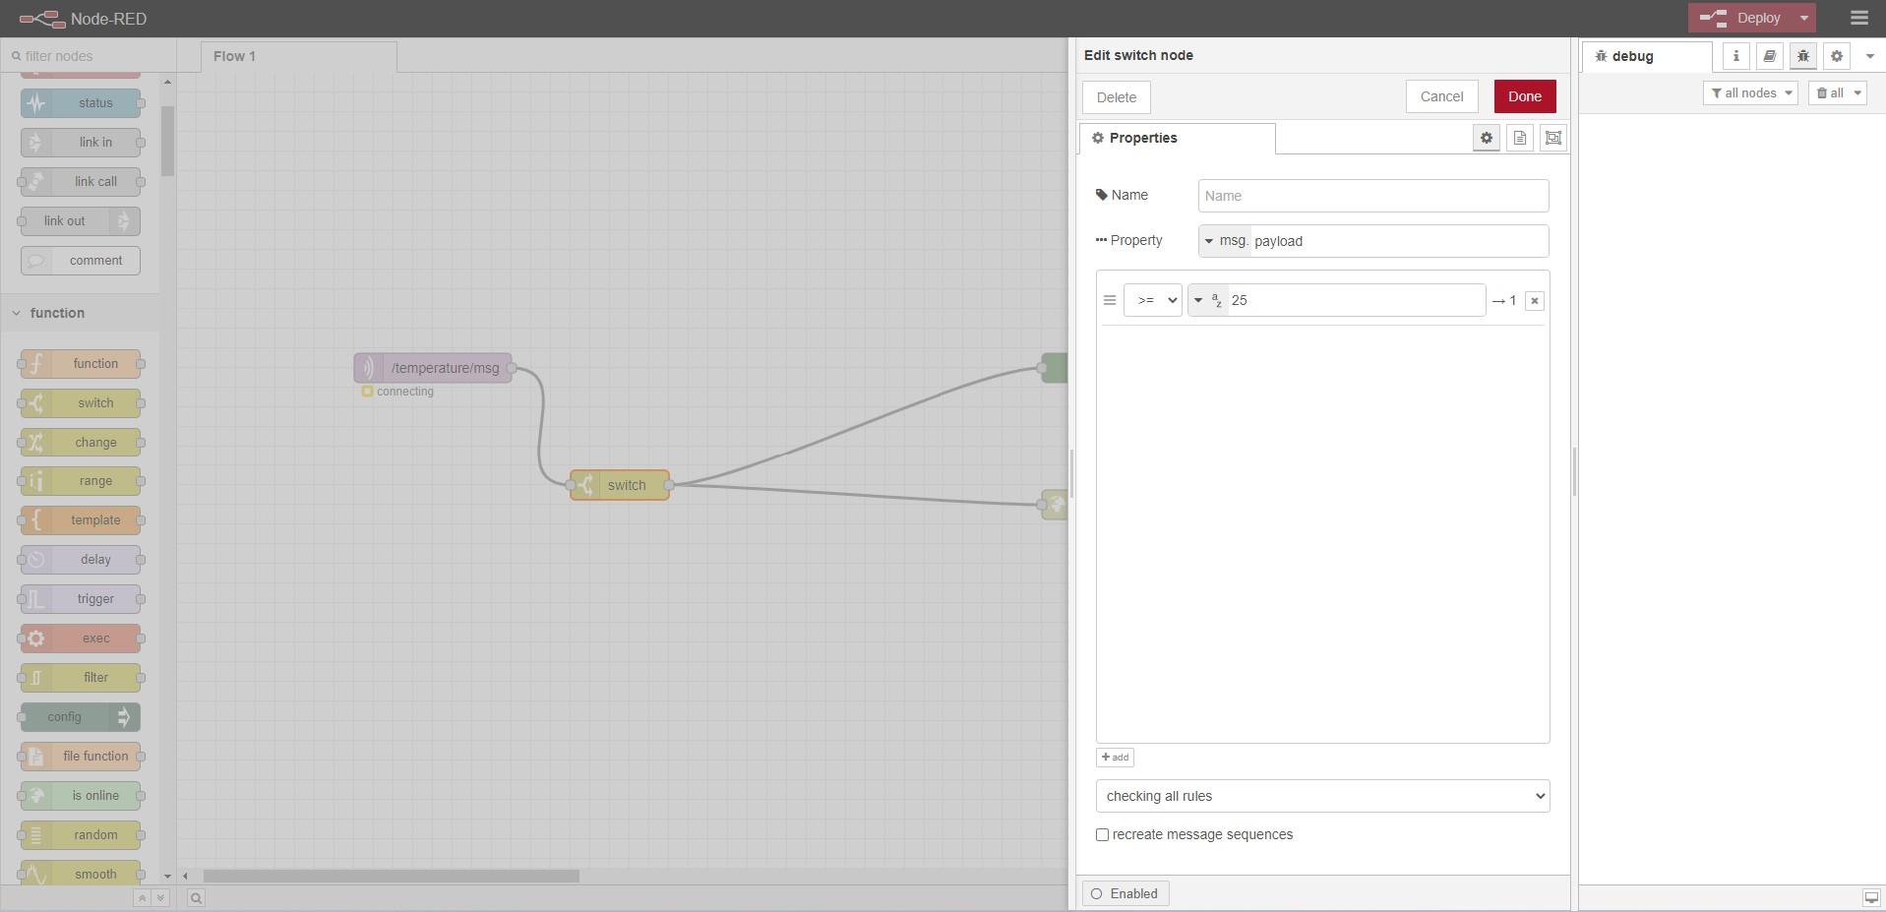Open the main hamburger menu
The width and height of the screenshot is (1886, 912).
[1858, 18]
